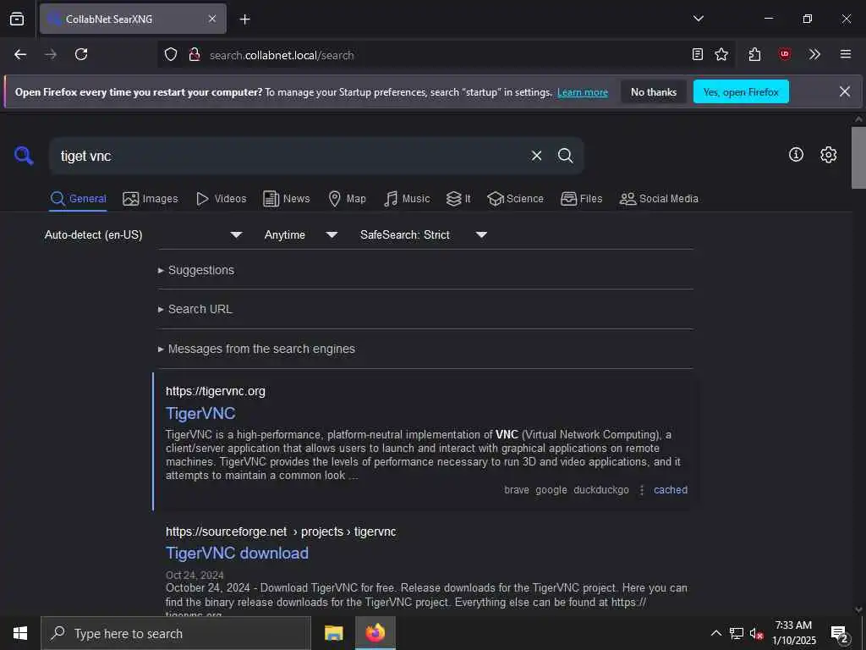Reload the current page

pyautogui.click(x=81, y=54)
